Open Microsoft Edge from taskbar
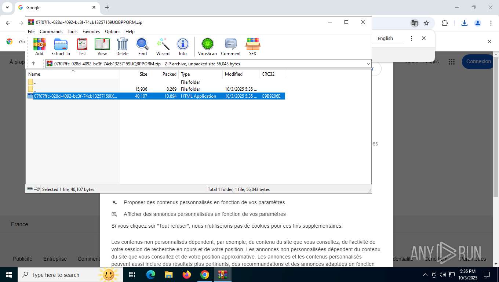This screenshot has height=282, width=499. pyautogui.click(x=151, y=275)
